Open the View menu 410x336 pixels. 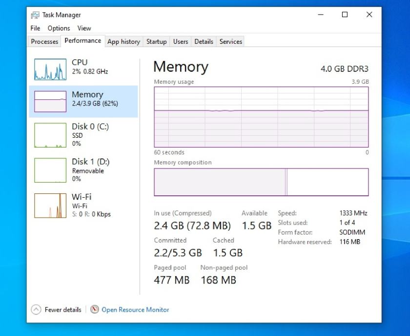pos(84,28)
